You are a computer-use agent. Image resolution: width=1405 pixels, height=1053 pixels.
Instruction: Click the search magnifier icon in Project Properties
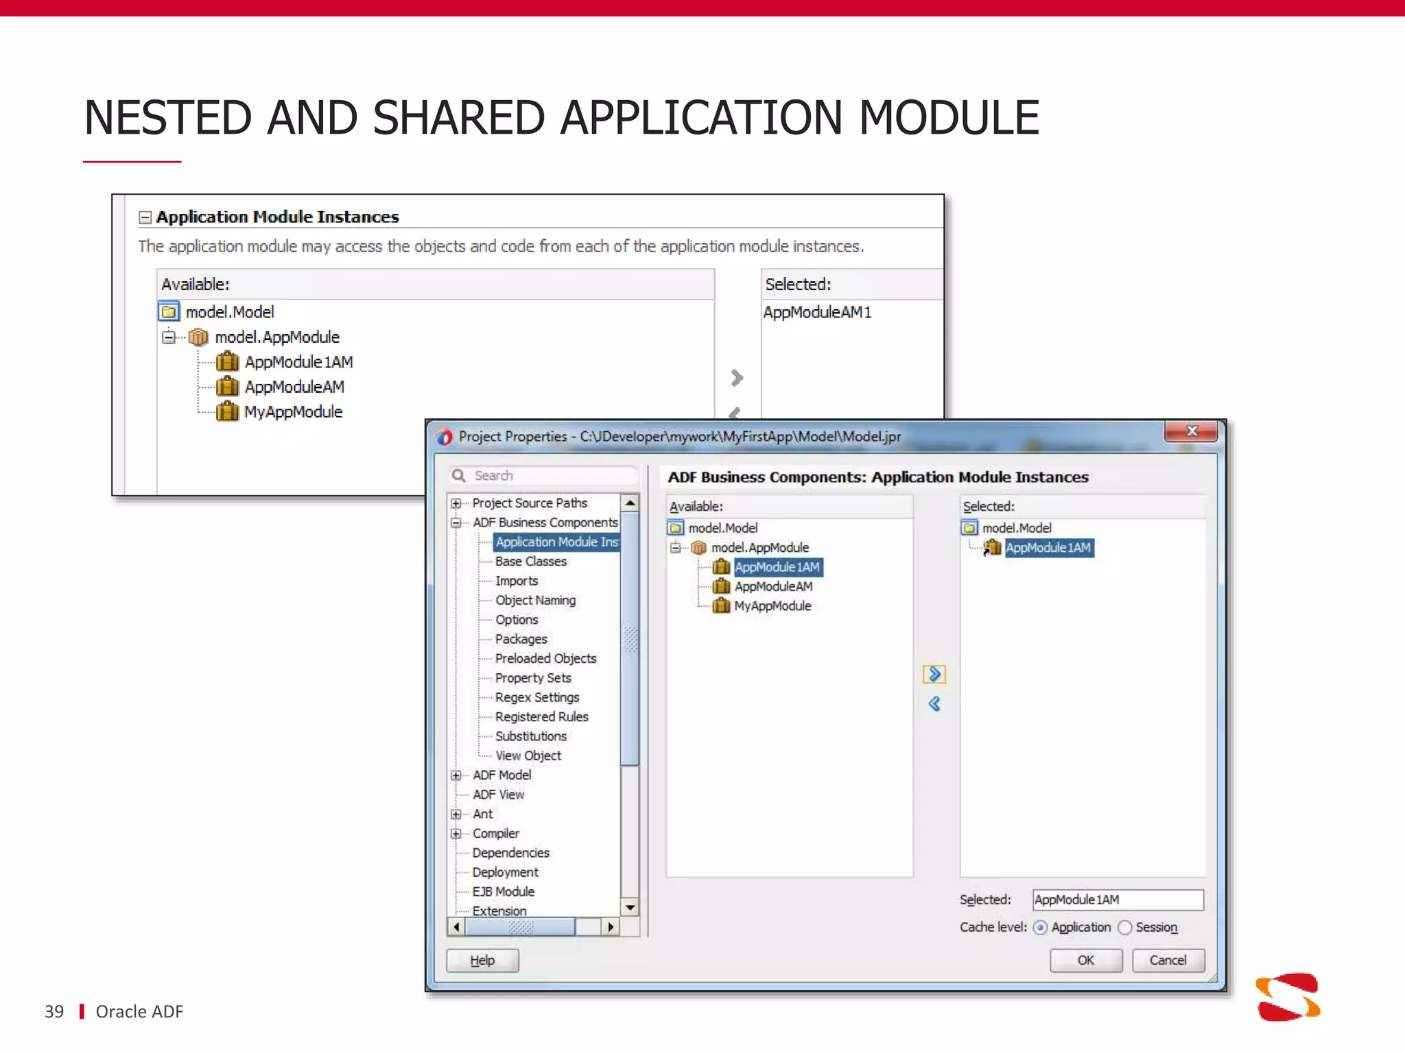(459, 475)
